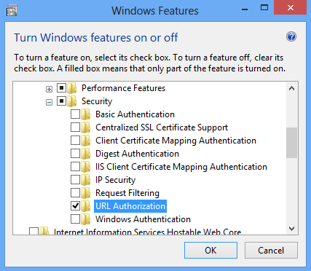Select Client Certificate Mapping Authentication item
Screen dimensions: 311x271
pyautogui.click(x=176, y=141)
